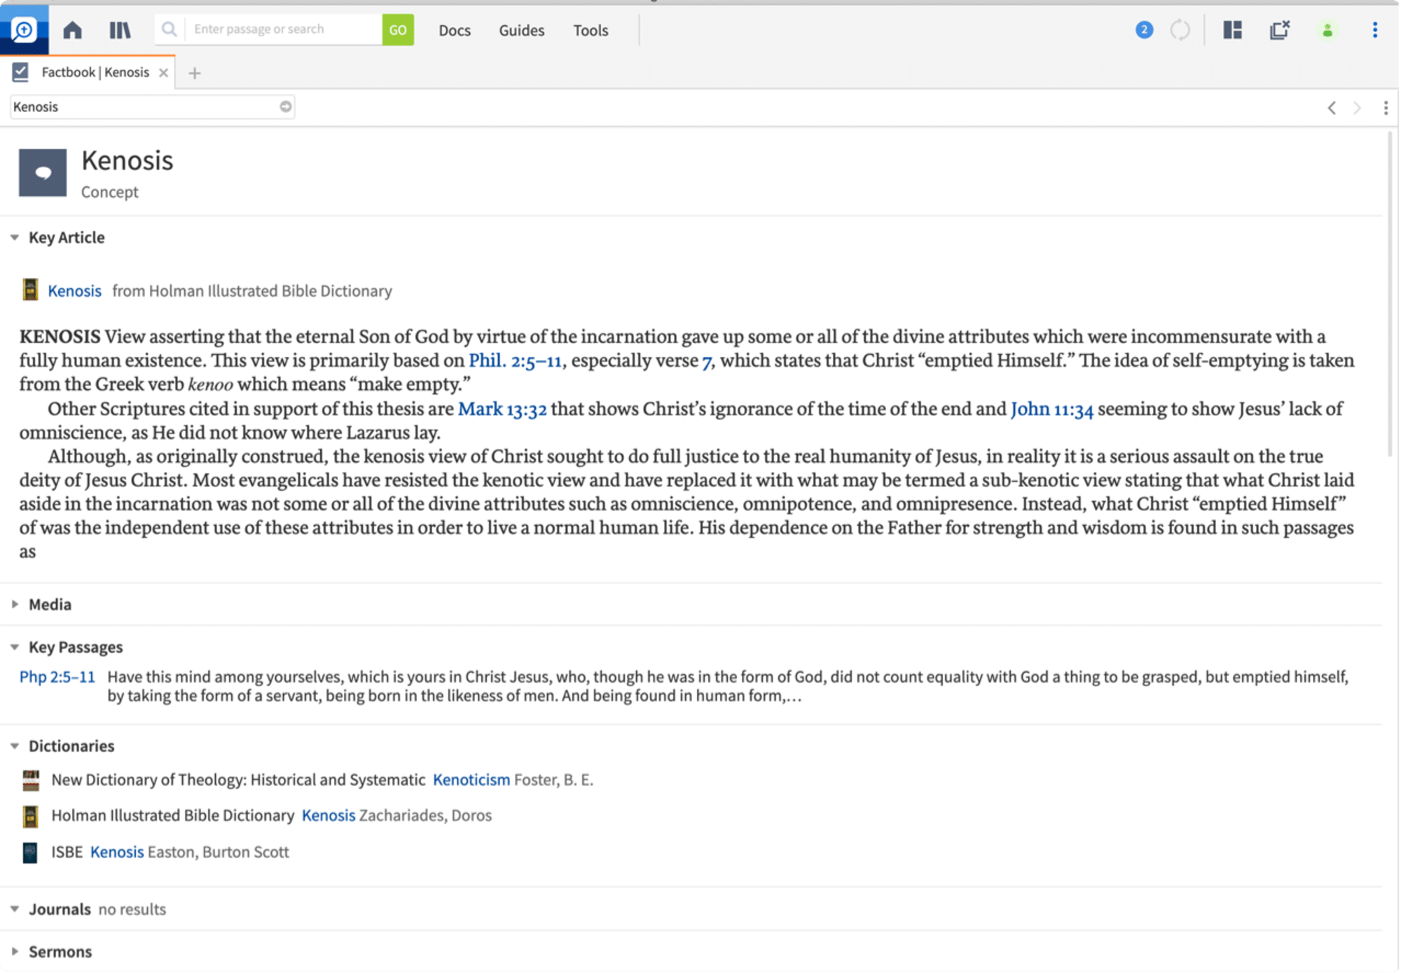Open the Docs menu
The width and height of the screenshot is (1401, 973).
[455, 30]
